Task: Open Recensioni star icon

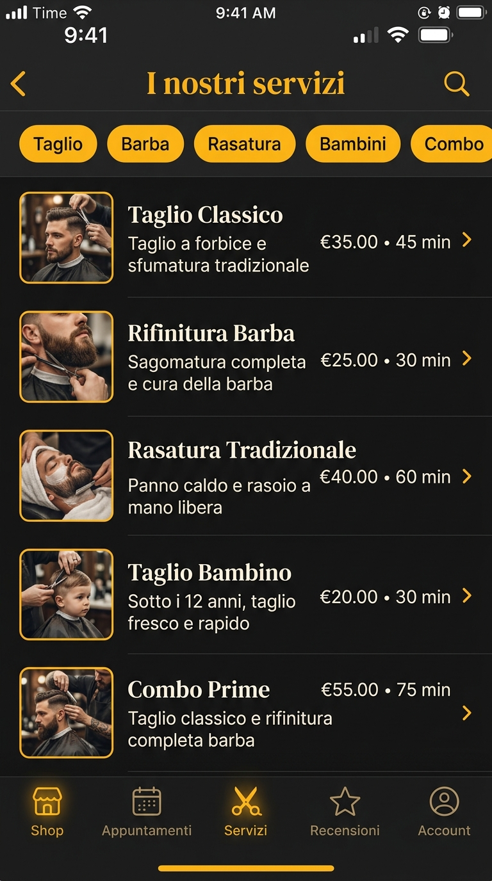Action: click(345, 802)
